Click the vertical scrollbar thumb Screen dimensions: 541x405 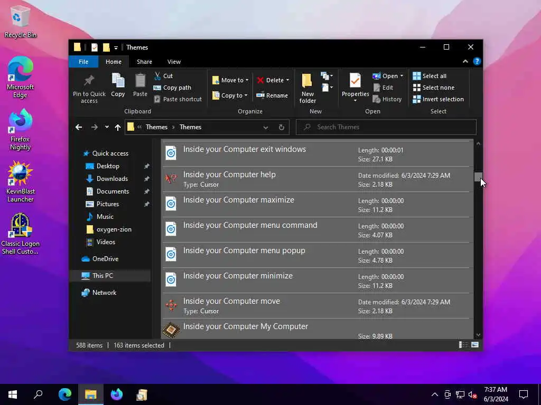478,177
